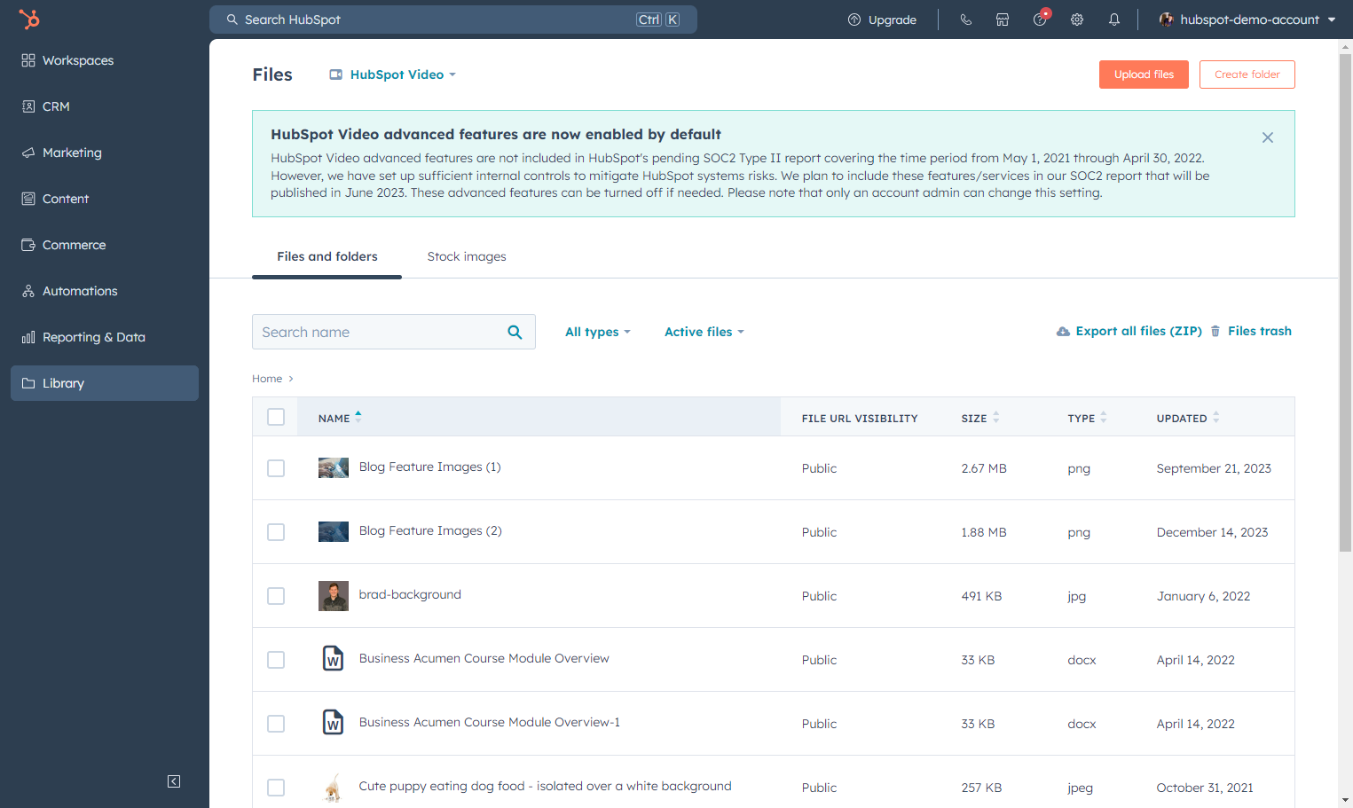Viewport: 1353px width, 808px height.
Task: Sort the table by the SIZE column
Action: (x=980, y=418)
